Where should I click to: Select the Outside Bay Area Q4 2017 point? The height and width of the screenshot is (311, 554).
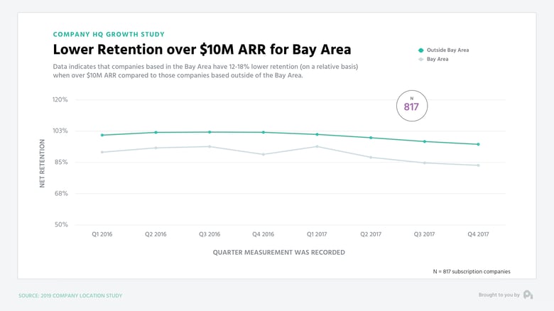479,144
